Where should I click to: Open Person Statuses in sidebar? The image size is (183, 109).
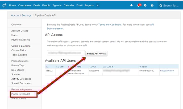pos(20,61)
